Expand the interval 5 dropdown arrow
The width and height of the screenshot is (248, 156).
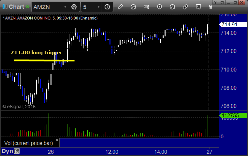(98, 7)
